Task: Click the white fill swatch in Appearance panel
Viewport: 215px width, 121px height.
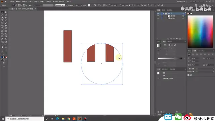Action: [158, 73]
